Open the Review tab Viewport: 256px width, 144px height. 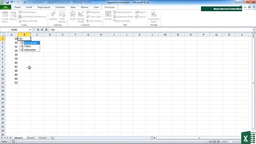point(84,7)
